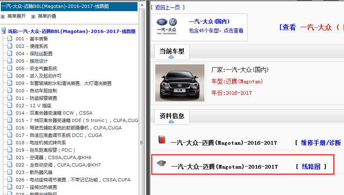Image resolution: width=344 pixels, height=195 pixels.
Task: Click the page icon for 004 - 保险丝配置
Action: (x=9, y=54)
